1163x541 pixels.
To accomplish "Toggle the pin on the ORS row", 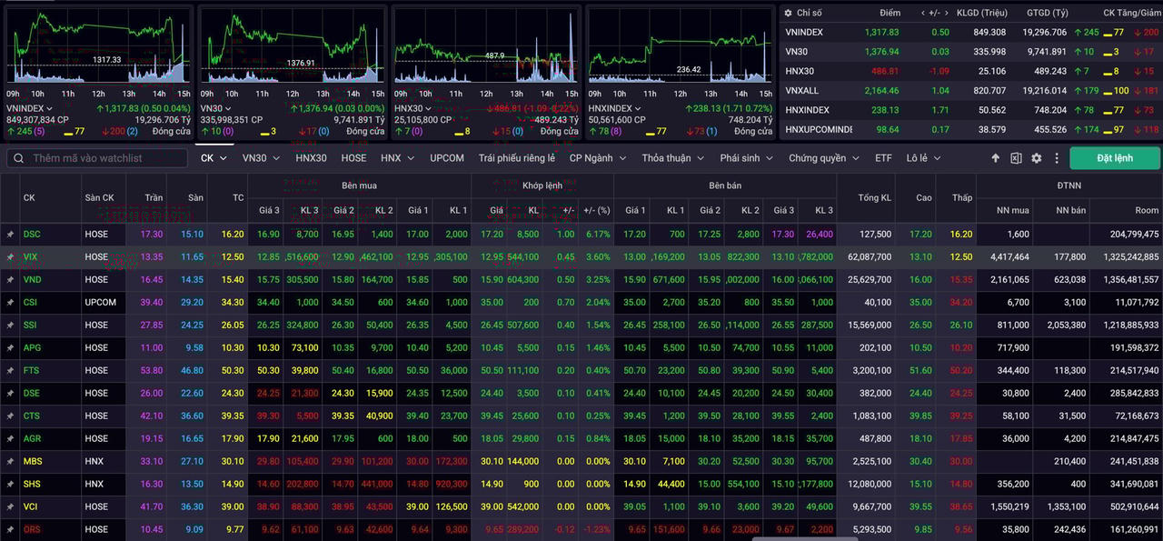I will coord(10,529).
